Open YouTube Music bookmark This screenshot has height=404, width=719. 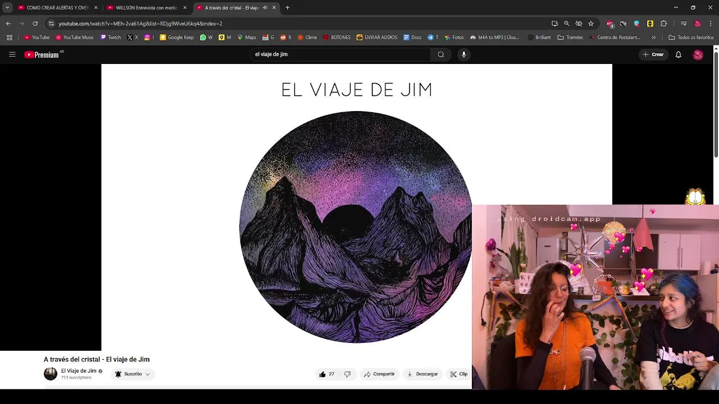point(75,38)
